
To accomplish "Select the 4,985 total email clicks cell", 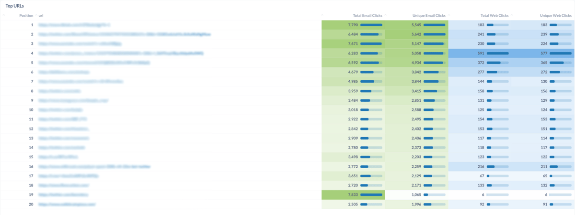I will pyautogui.click(x=352, y=81).
